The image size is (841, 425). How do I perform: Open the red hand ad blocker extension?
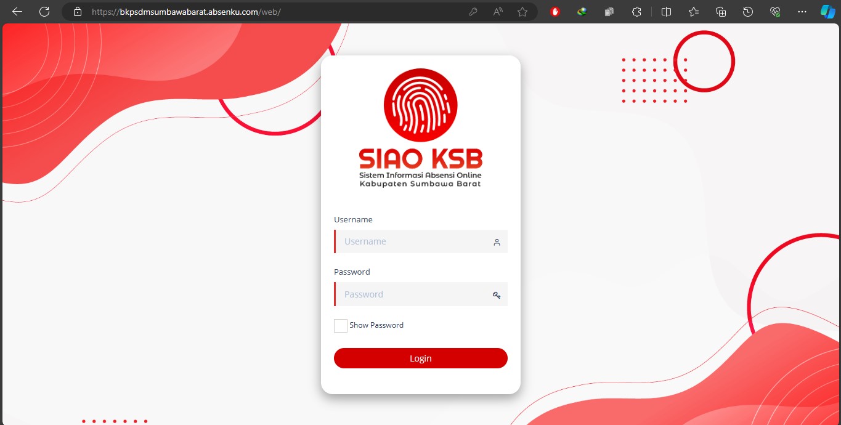pos(555,12)
